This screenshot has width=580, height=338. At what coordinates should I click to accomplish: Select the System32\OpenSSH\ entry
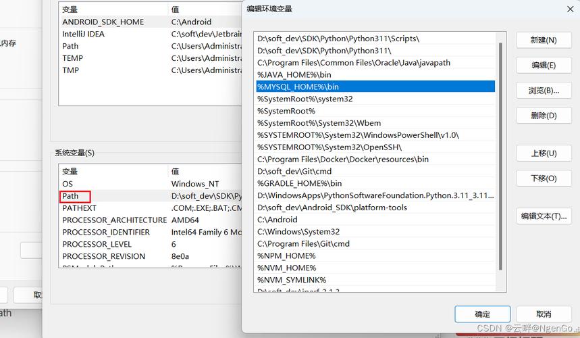pyautogui.click(x=375, y=147)
